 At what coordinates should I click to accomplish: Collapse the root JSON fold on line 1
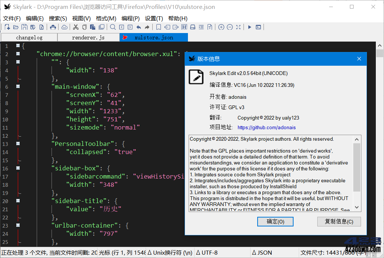[17, 45]
